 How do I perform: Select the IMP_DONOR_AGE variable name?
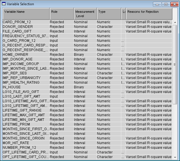pyautogui.click(x=17, y=59)
